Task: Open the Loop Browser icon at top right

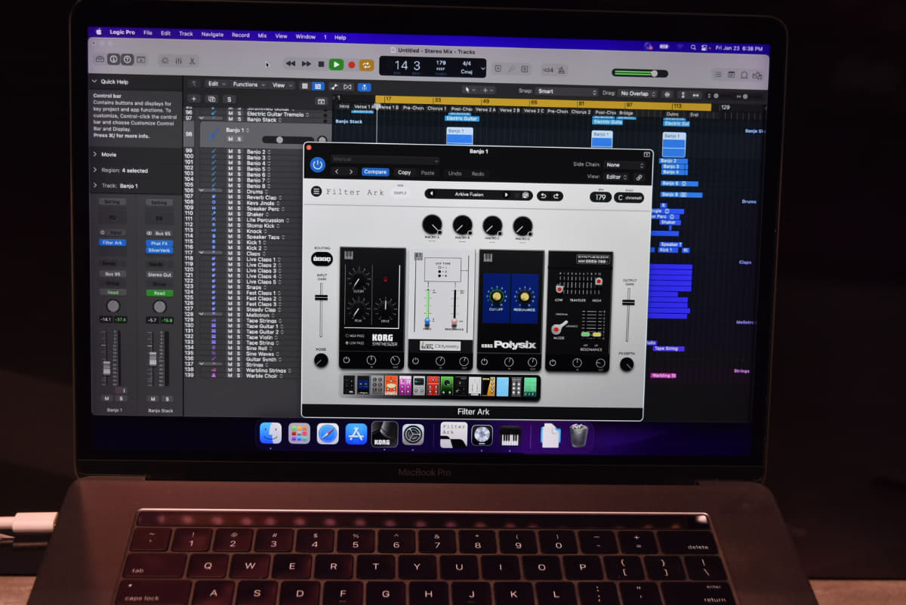Action: click(x=744, y=75)
